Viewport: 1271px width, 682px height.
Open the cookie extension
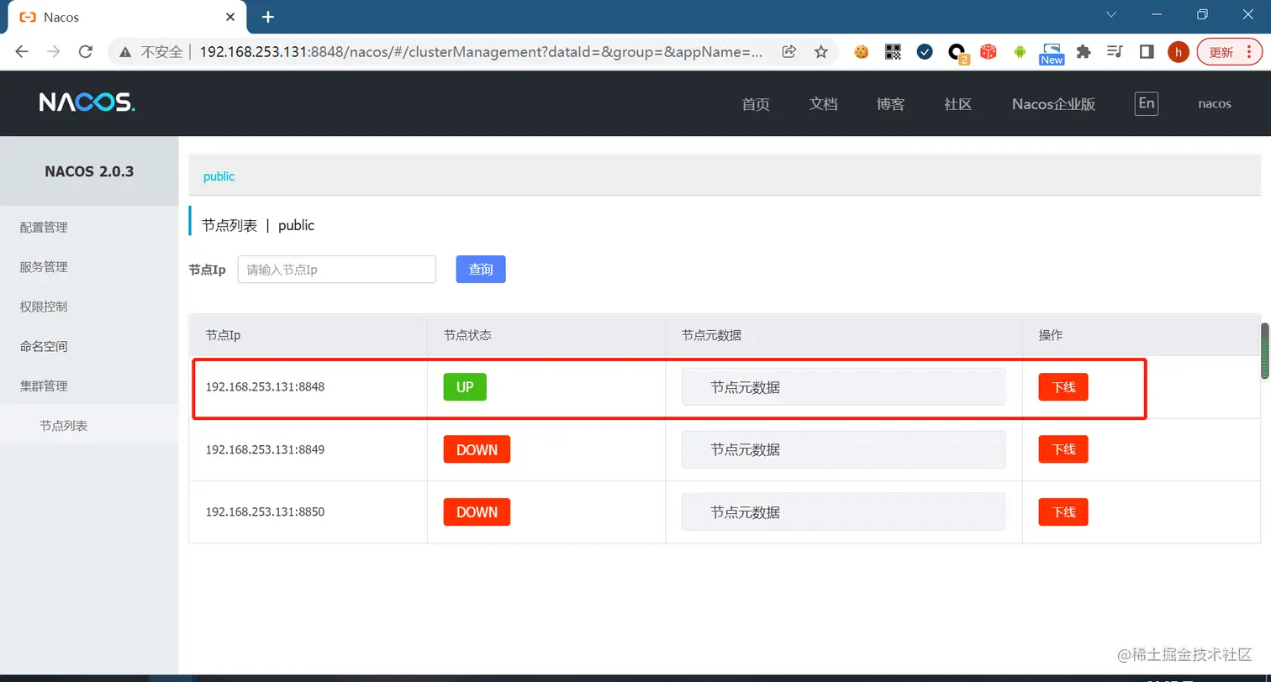[861, 51]
